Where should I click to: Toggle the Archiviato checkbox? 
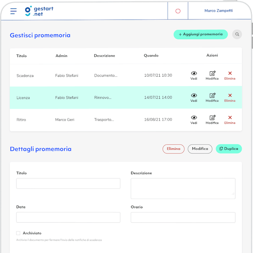18,233
